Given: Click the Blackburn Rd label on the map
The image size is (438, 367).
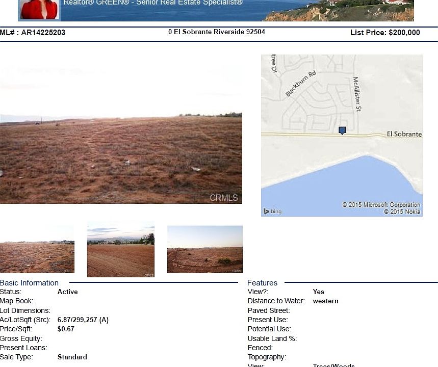Looking at the screenshot, I should (300, 84).
